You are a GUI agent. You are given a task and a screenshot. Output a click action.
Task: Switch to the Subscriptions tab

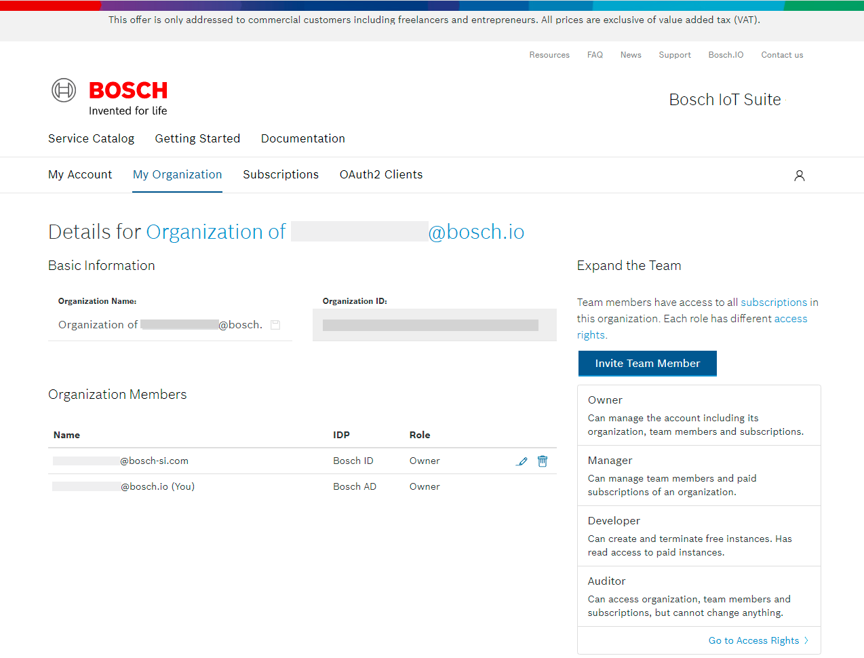[x=281, y=175]
